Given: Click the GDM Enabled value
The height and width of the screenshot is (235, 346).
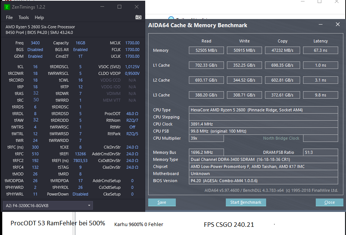Looking at the screenshot, I should click(x=35, y=56).
